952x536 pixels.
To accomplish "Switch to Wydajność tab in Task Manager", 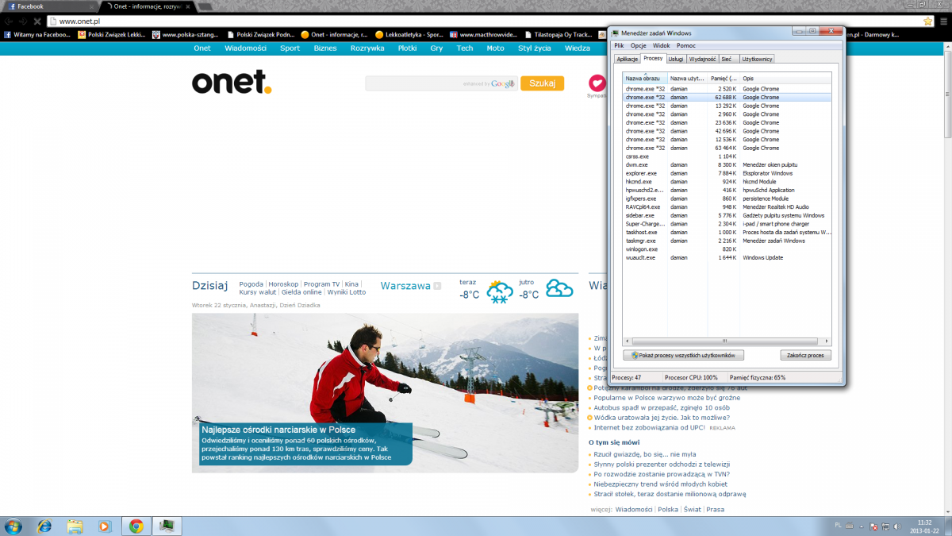I will point(703,59).
